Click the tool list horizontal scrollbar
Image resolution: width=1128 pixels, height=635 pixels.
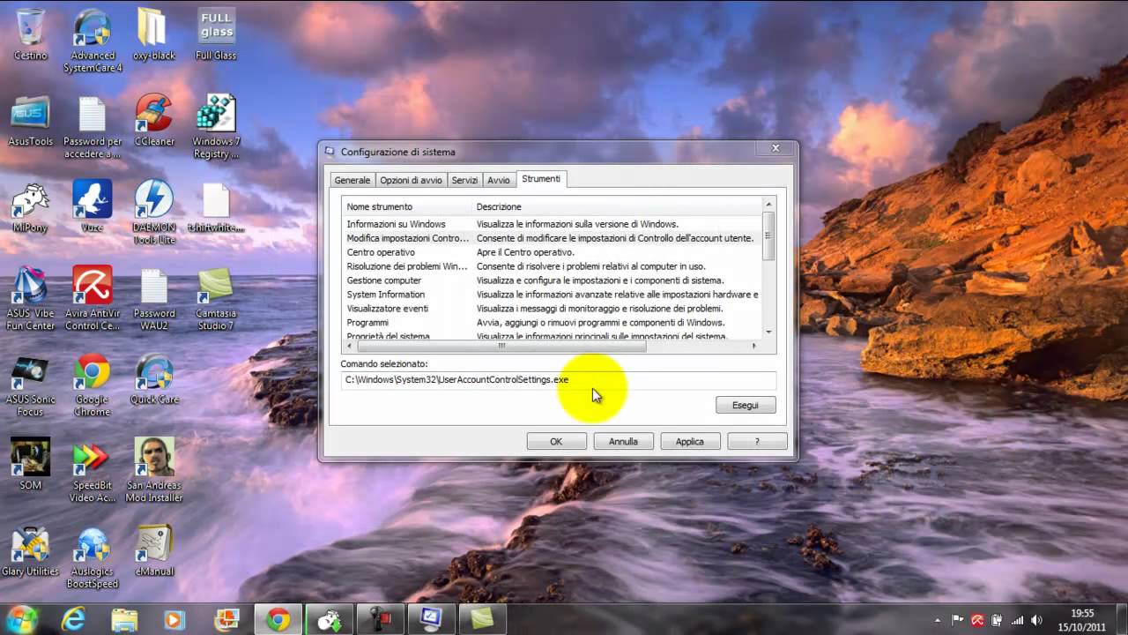(501, 346)
